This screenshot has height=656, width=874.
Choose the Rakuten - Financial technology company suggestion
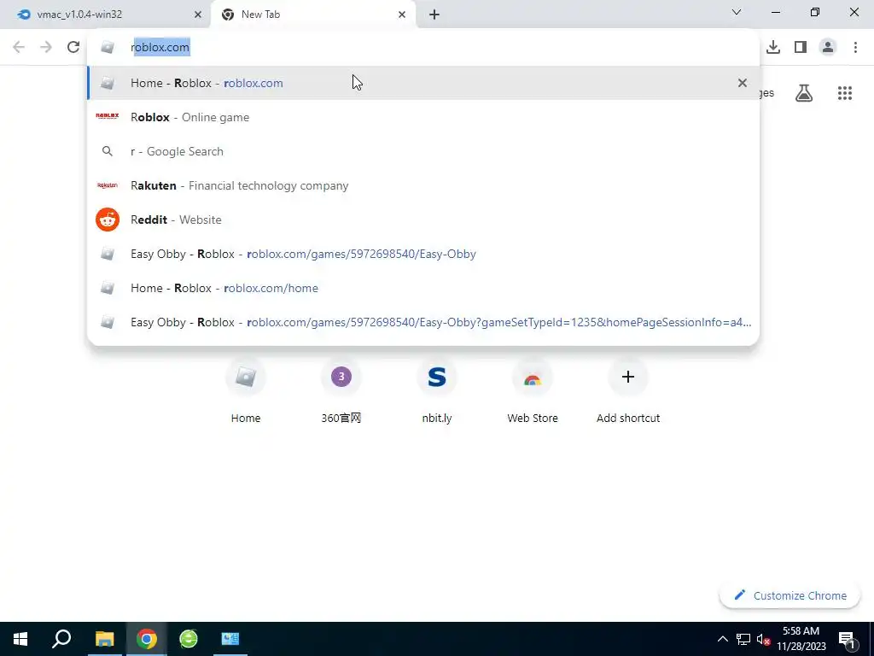pyautogui.click(x=423, y=185)
